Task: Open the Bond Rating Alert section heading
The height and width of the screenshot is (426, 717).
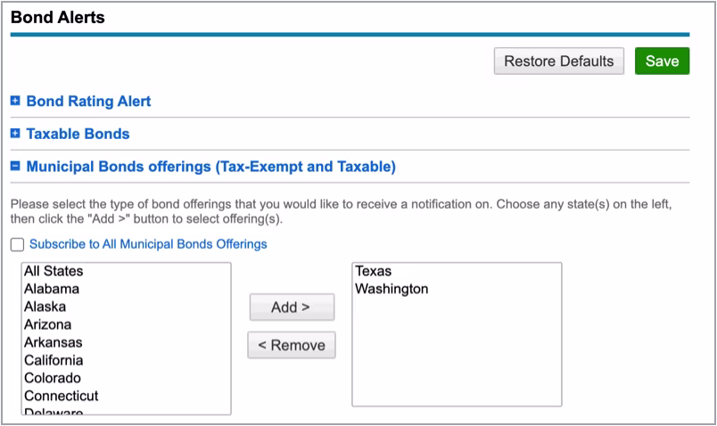Action: click(88, 102)
